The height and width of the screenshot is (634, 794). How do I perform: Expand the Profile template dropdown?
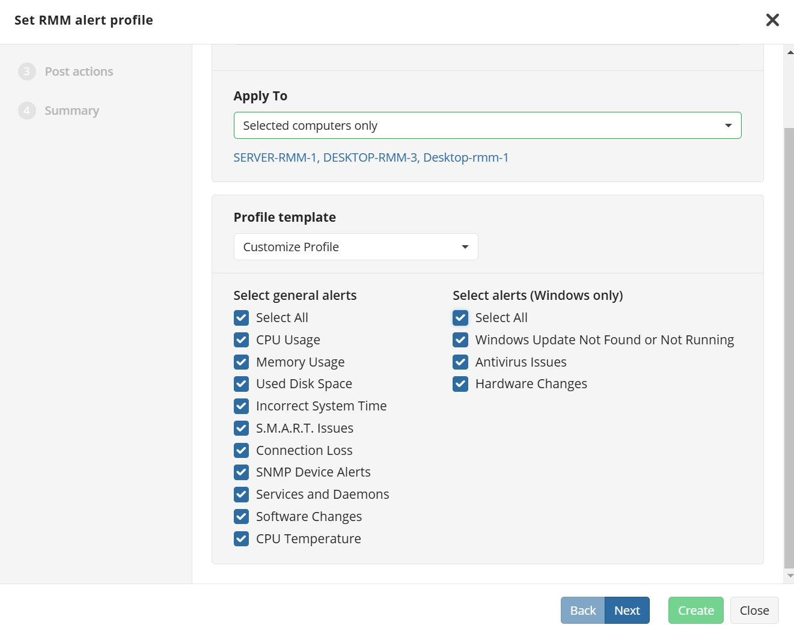(x=356, y=247)
